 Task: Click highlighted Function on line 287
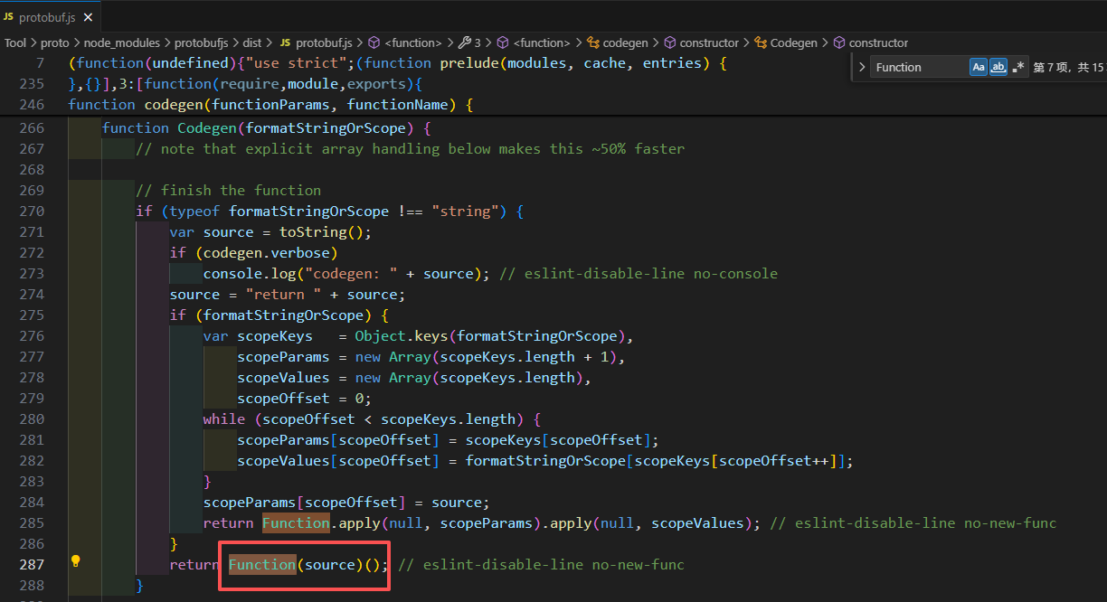(x=262, y=565)
